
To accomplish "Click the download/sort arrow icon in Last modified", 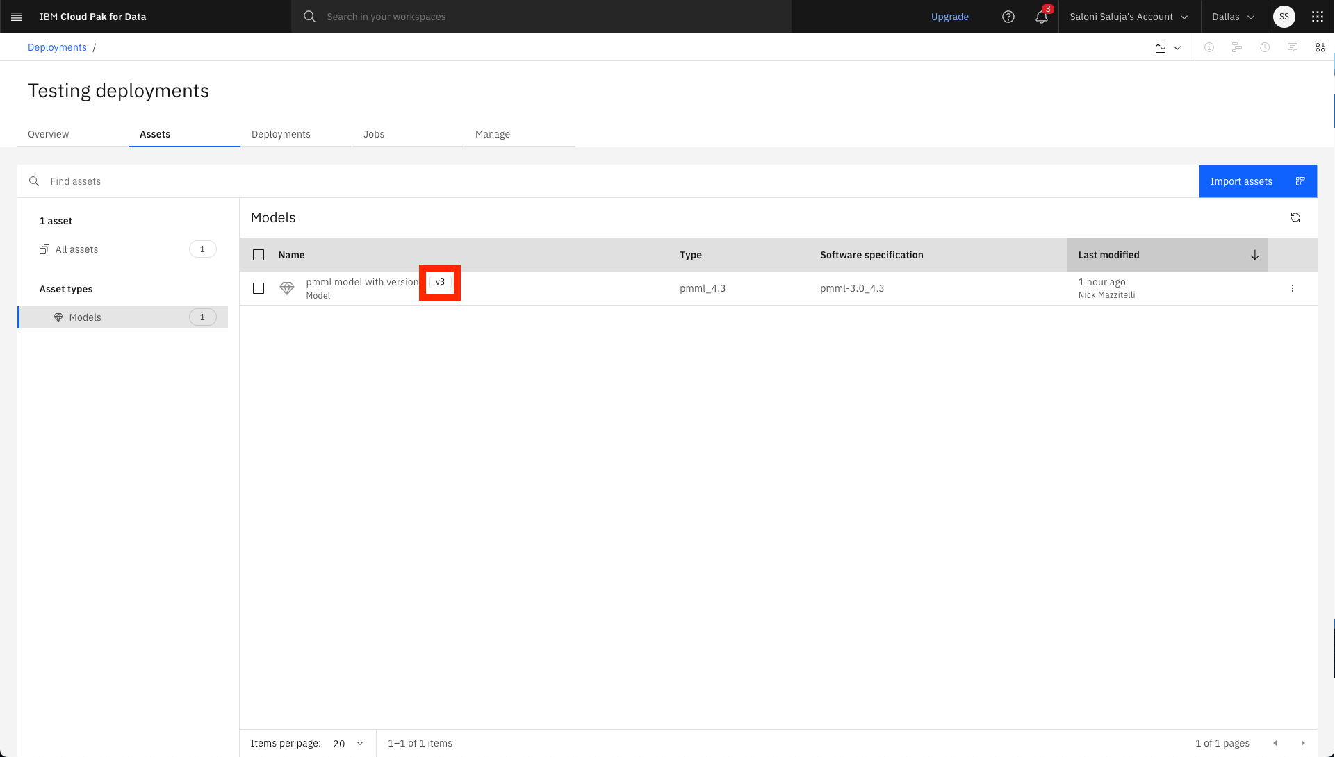I will tap(1254, 255).
